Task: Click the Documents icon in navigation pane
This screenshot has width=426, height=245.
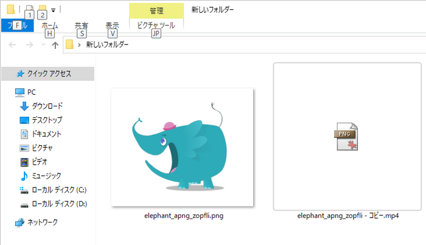Action: (x=24, y=134)
